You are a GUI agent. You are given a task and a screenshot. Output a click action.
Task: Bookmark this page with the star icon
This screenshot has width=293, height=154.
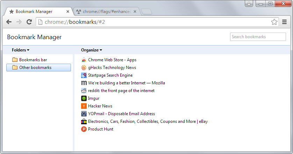[274, 22]
